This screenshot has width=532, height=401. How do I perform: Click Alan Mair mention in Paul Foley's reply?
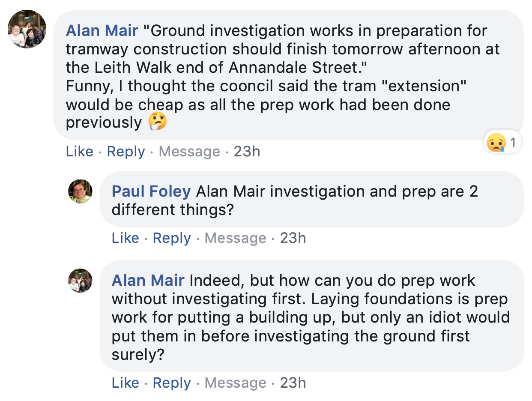(x=230, y=192)
